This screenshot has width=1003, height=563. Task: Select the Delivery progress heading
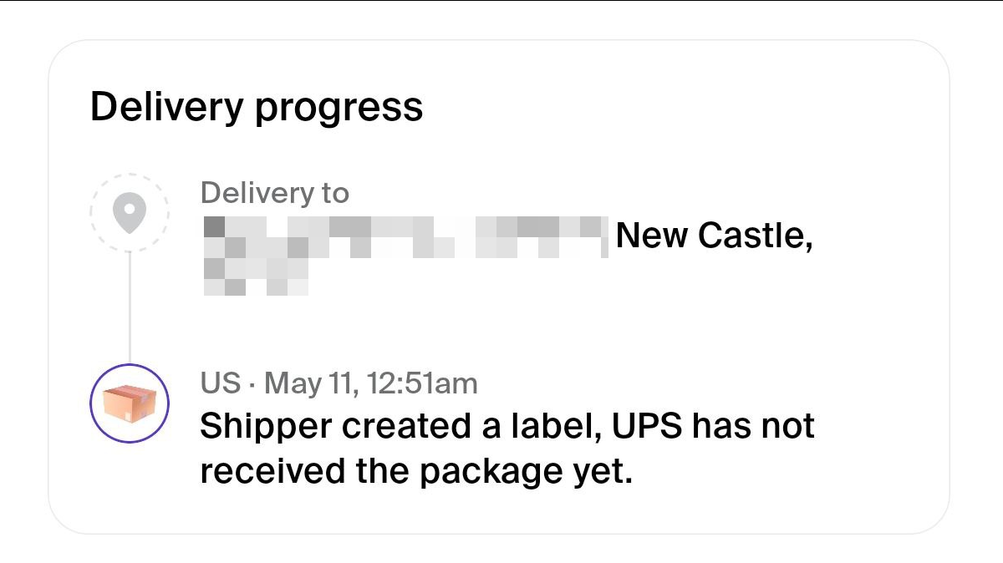point(257,108)
